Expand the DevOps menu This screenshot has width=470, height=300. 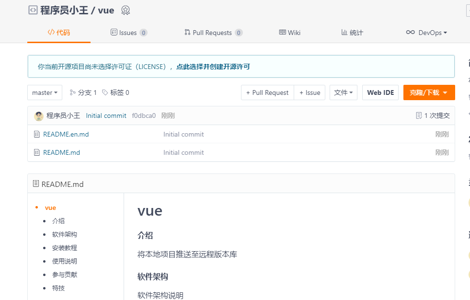(426, 33)
